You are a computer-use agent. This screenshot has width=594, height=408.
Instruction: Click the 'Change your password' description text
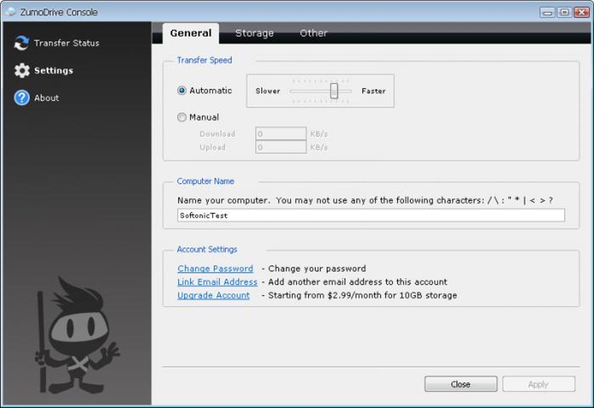coord(317,268)
